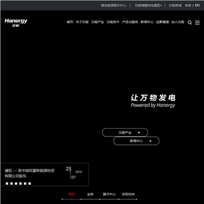Expand the 汉能薄膜发电集团 dropdown in top bar
The width and height of the screenshot is (204, 204).
coord(148,6)
